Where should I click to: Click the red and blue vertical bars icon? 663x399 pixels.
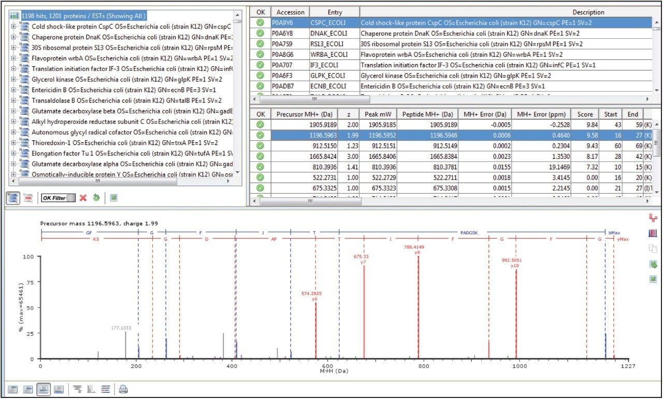[653, 233]
